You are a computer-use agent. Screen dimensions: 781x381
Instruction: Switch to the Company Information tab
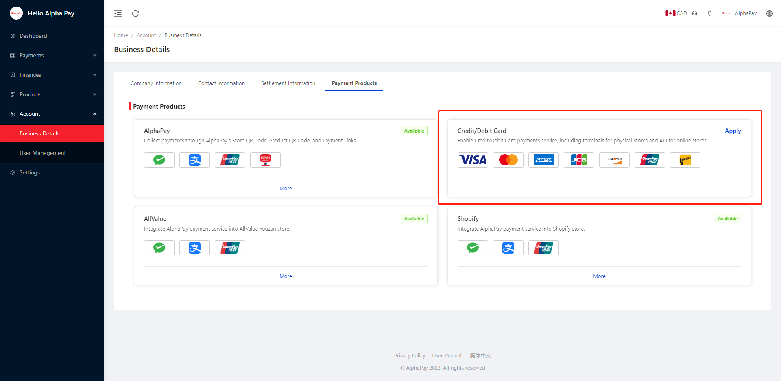pos(156,83)
